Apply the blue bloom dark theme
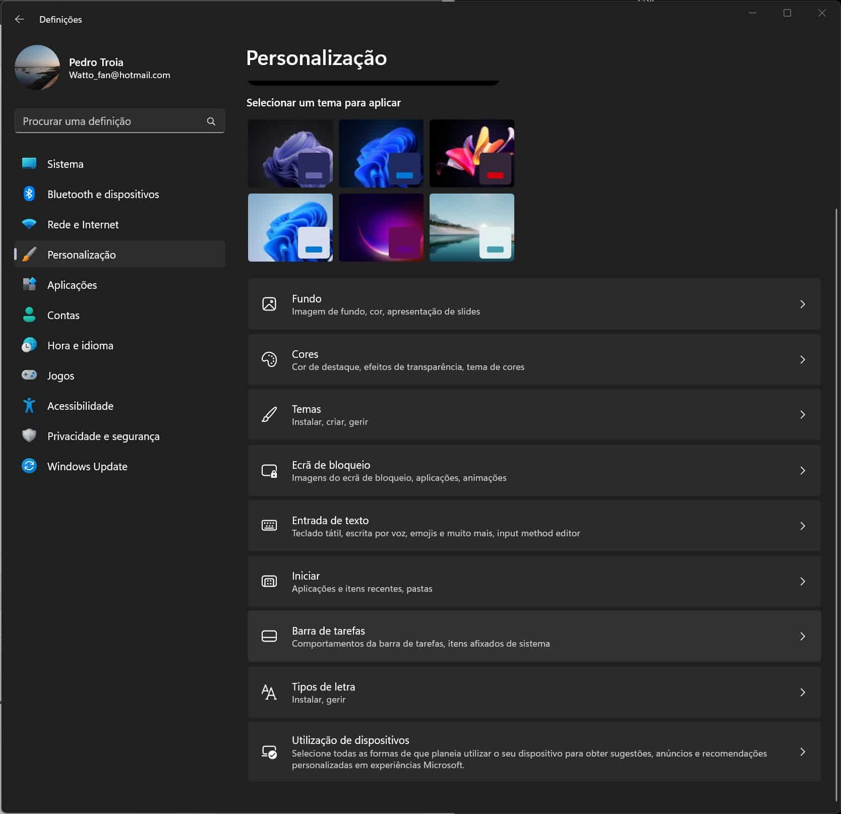The image size is (841, 814). pos(381,153)
